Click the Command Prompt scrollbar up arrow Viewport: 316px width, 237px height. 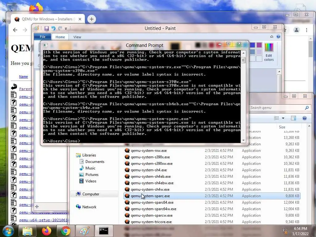click(x=243, y=53)
